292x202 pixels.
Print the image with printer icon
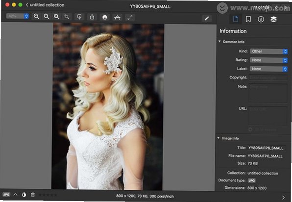[x=105, y=17]
